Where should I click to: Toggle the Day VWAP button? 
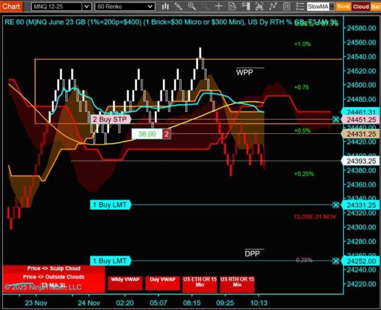pyautogui.click(x=162, y=283)
